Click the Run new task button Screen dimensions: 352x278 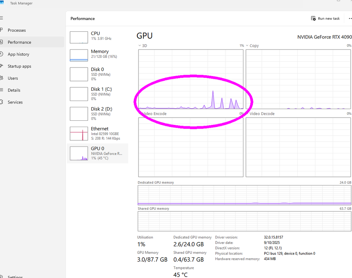pos(325,18)
